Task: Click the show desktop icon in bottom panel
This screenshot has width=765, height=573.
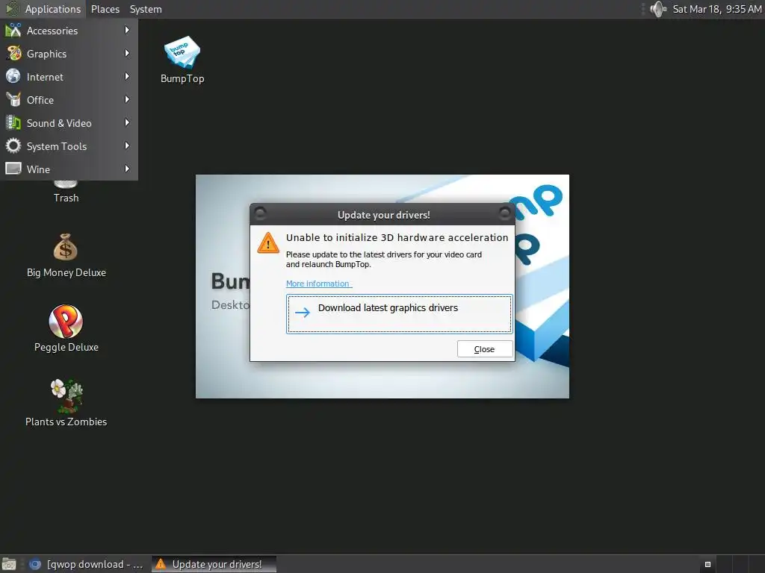Action: tap(9, 564)
